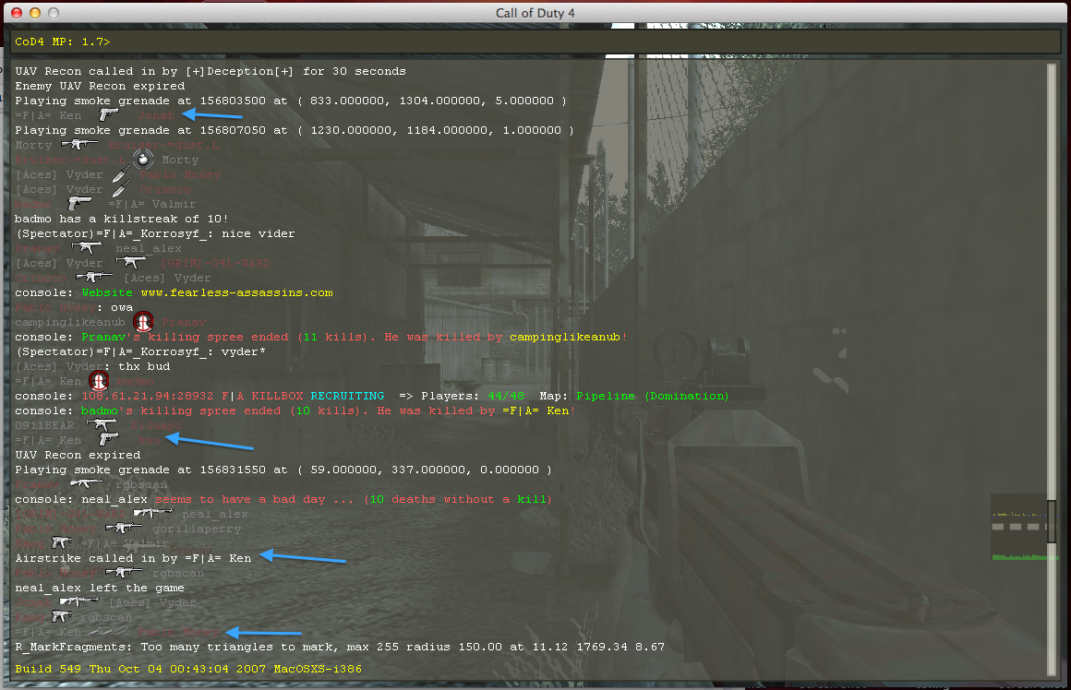Viewport: 1071px width, 690px height.
Task: Click the airstrike icon between Ken and Pablo Honey
Action: (108, 631)
